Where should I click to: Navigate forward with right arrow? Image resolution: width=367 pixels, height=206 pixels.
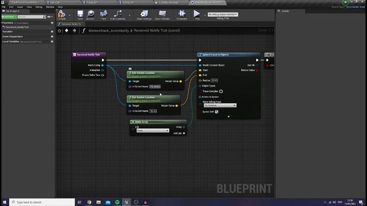point(75,30)
